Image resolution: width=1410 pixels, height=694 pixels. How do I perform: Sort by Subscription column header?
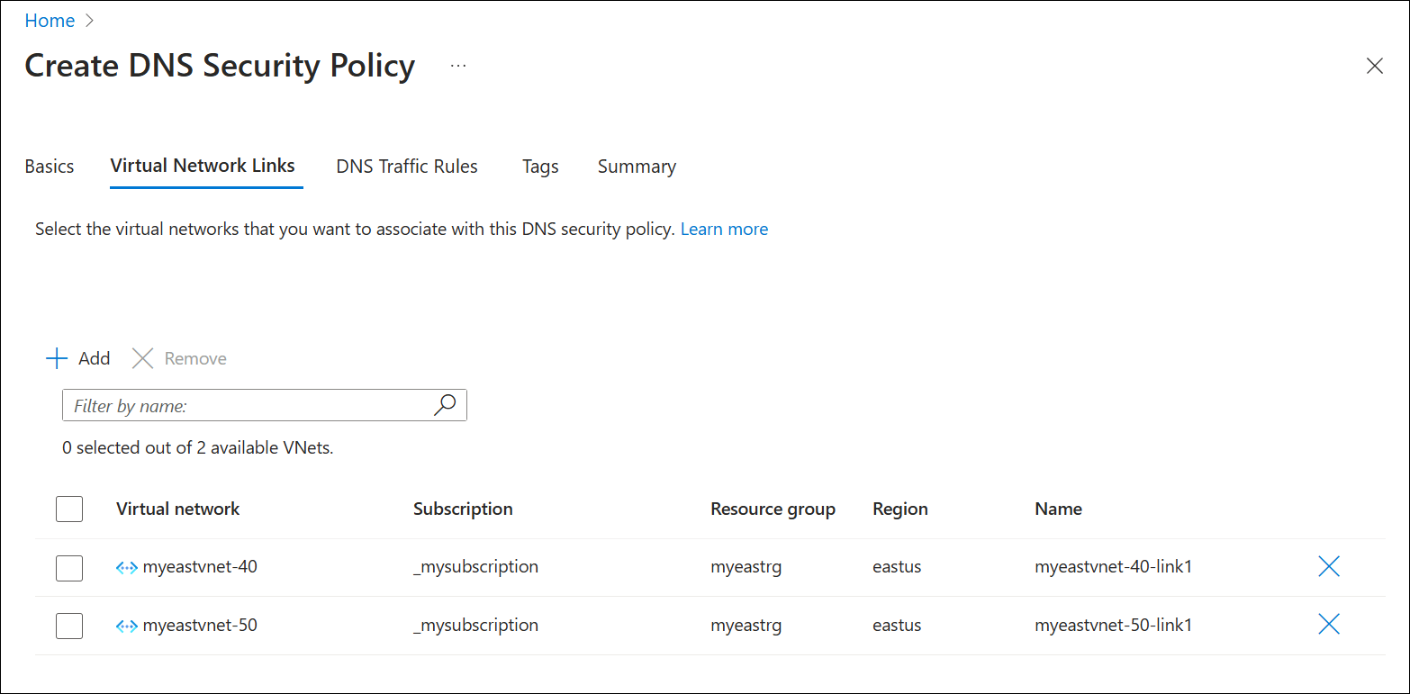pos(463,509)
